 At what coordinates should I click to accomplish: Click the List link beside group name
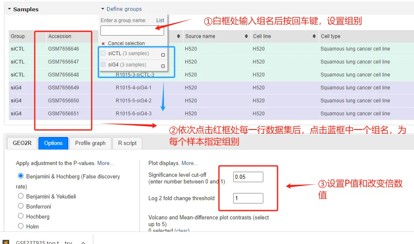point(160,20)
